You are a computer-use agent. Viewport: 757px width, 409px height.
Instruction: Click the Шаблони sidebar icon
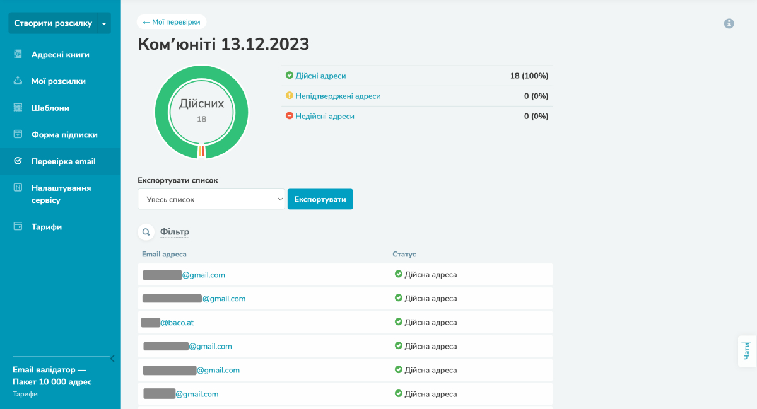click(x=18, y=108)
